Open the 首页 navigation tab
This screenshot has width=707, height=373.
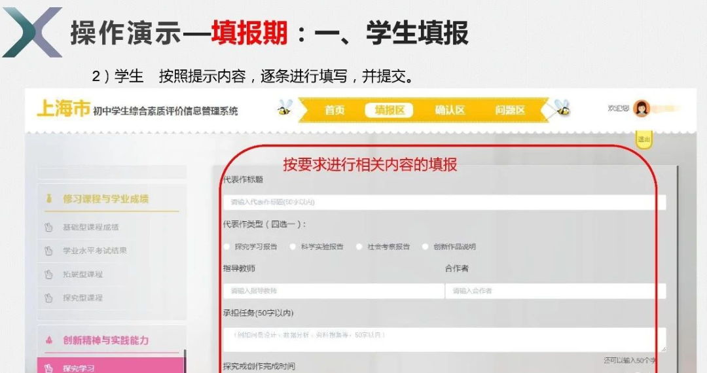click(x=335, y=110)
